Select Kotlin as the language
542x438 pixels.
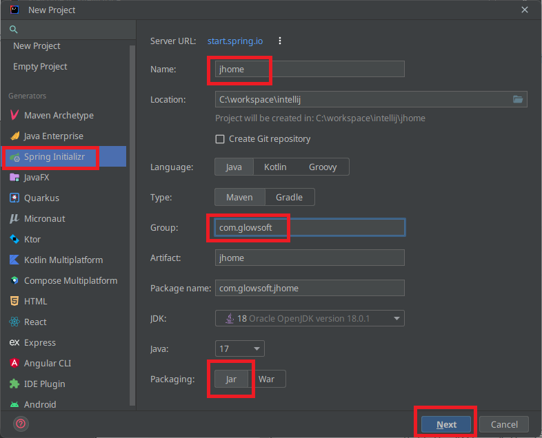pyautogui.click(x=275, y=167)
